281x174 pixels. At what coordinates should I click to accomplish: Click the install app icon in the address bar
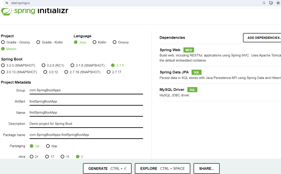271,3
